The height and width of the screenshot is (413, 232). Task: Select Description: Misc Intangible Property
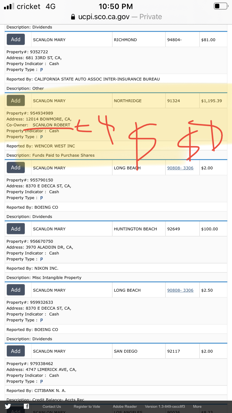[x=44, y=278]
